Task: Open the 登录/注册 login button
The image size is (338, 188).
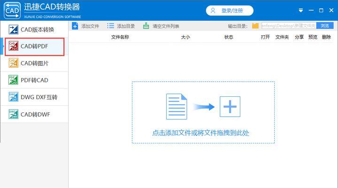Action: point(230,11)
